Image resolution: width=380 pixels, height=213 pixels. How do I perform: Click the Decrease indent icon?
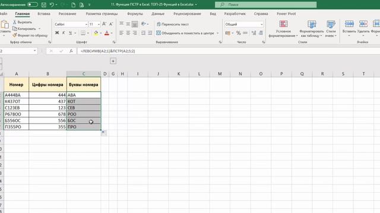point(144,33)
